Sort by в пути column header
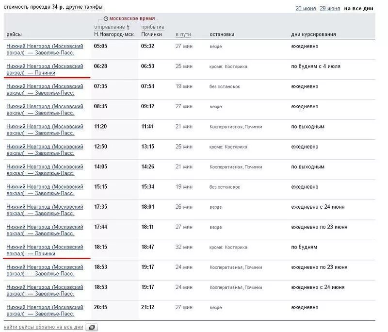Viewport: 388px width, 332px height. pos(183,34)
